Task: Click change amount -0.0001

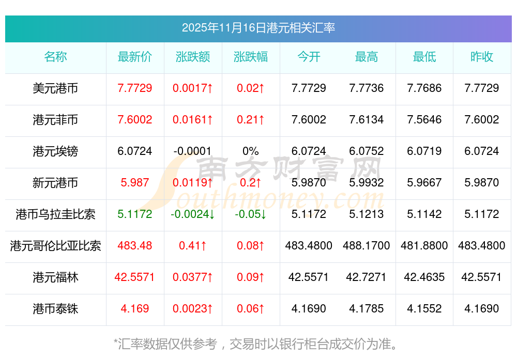Action: pyautogui.click(x=192, y=151)
